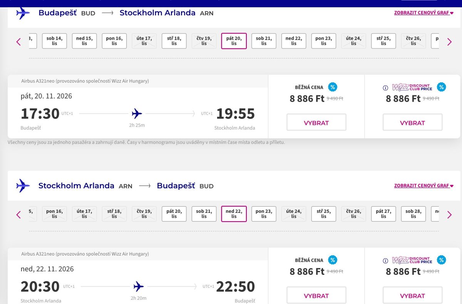The width and height of the screenshot is (462, 304).
Task: Click the return previous dates left arrow
Action: tap(18, 214)
